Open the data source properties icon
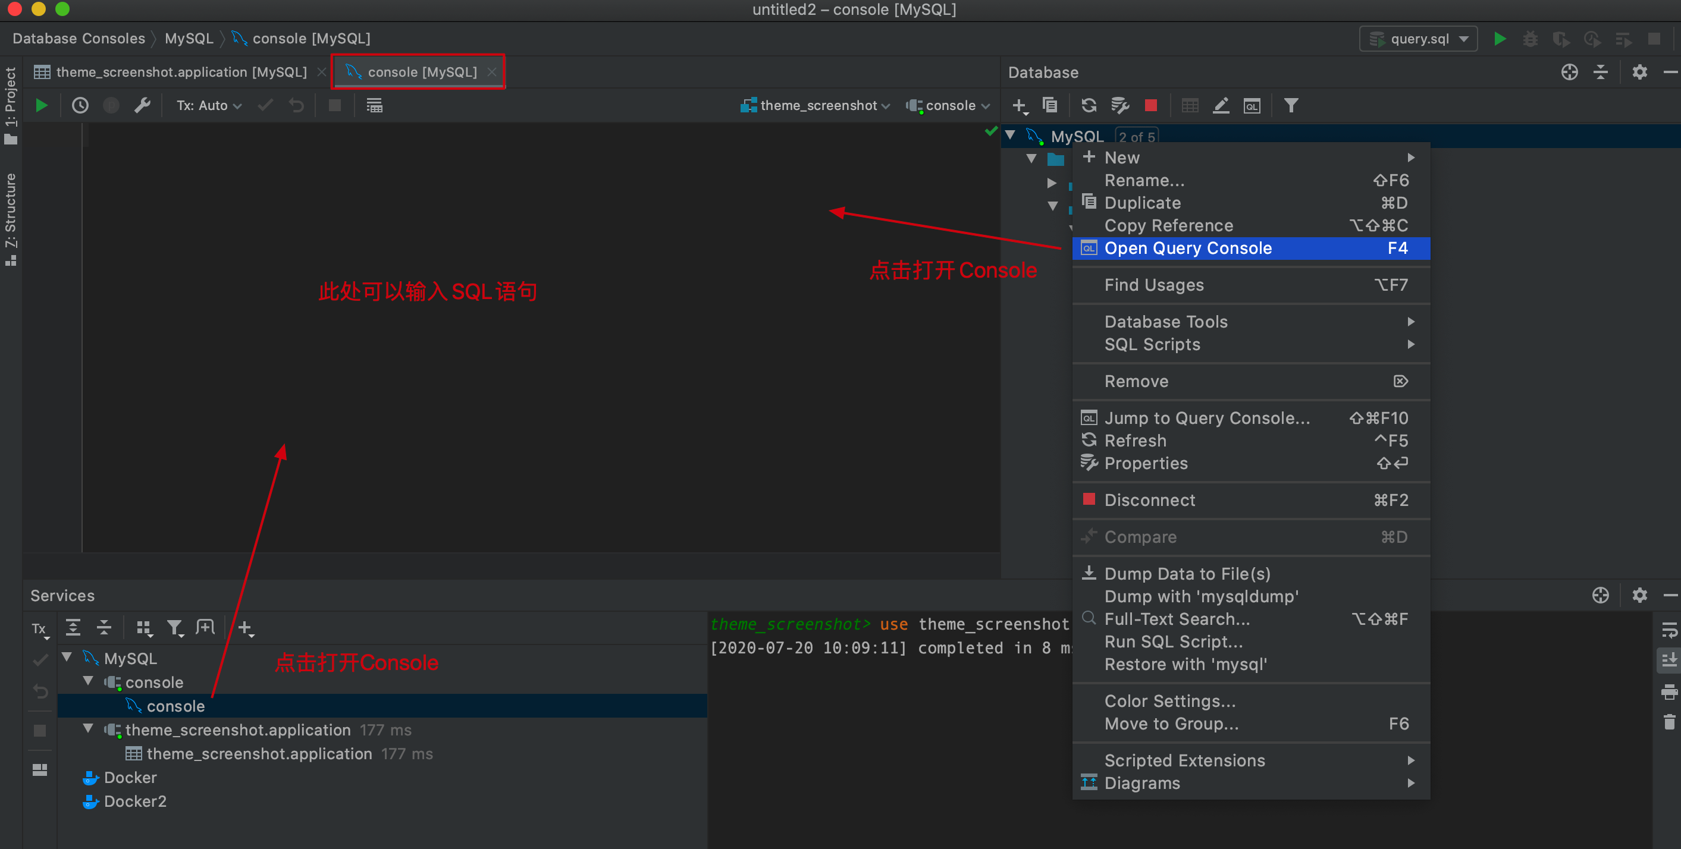 1120,106
